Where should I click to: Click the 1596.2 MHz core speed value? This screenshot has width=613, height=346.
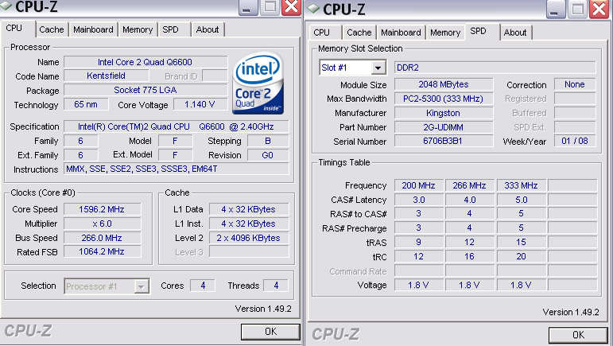(102, 209)
